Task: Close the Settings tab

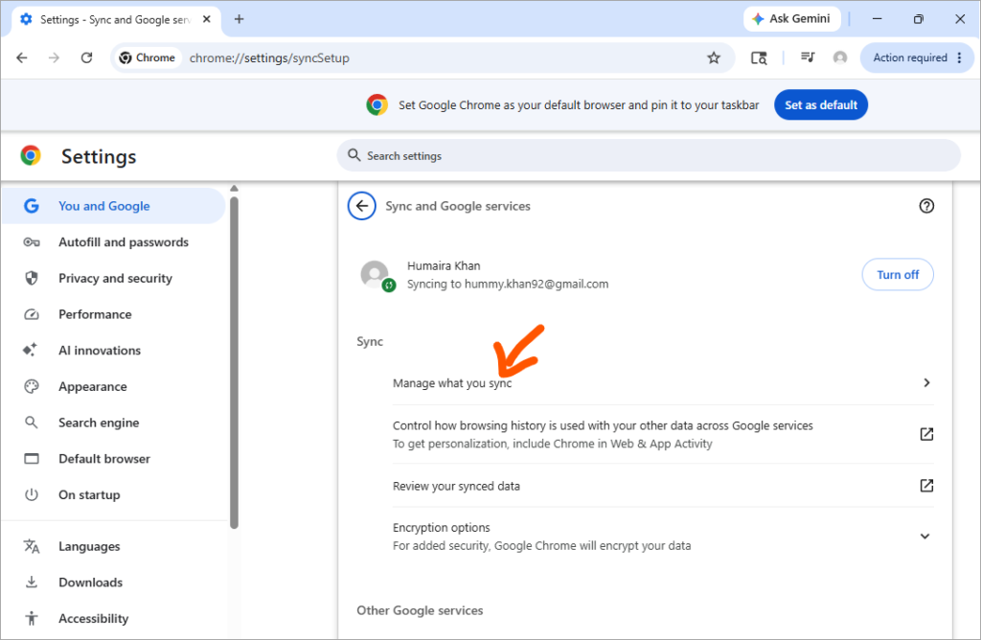Action: [207, 19]
